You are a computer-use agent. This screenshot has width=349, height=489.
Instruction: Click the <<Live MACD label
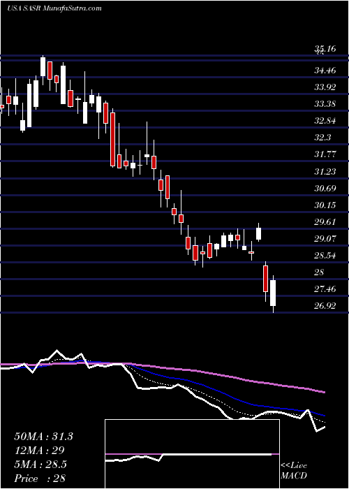294,471
